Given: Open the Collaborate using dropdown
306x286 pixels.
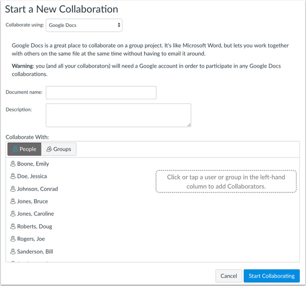Looking at the screenshot, I should click(84, 25).
